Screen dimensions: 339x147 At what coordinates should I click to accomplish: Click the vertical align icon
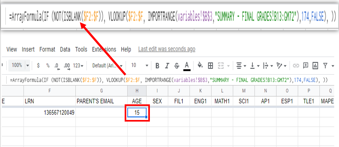[253, 66]
